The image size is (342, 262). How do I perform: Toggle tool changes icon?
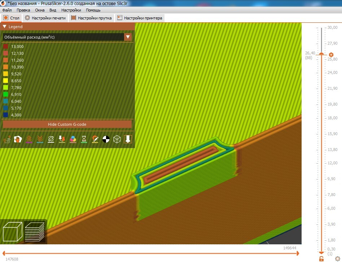(62, 139)
